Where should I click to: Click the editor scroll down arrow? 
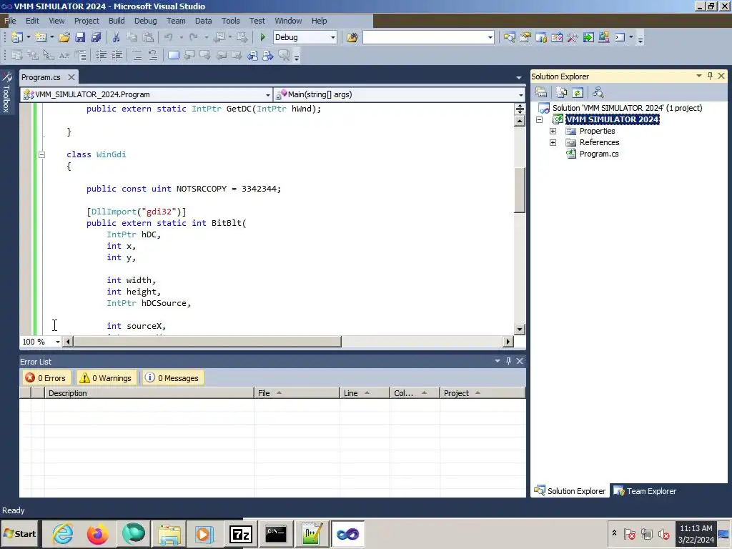pyautogui.click(x=520, y=329)
